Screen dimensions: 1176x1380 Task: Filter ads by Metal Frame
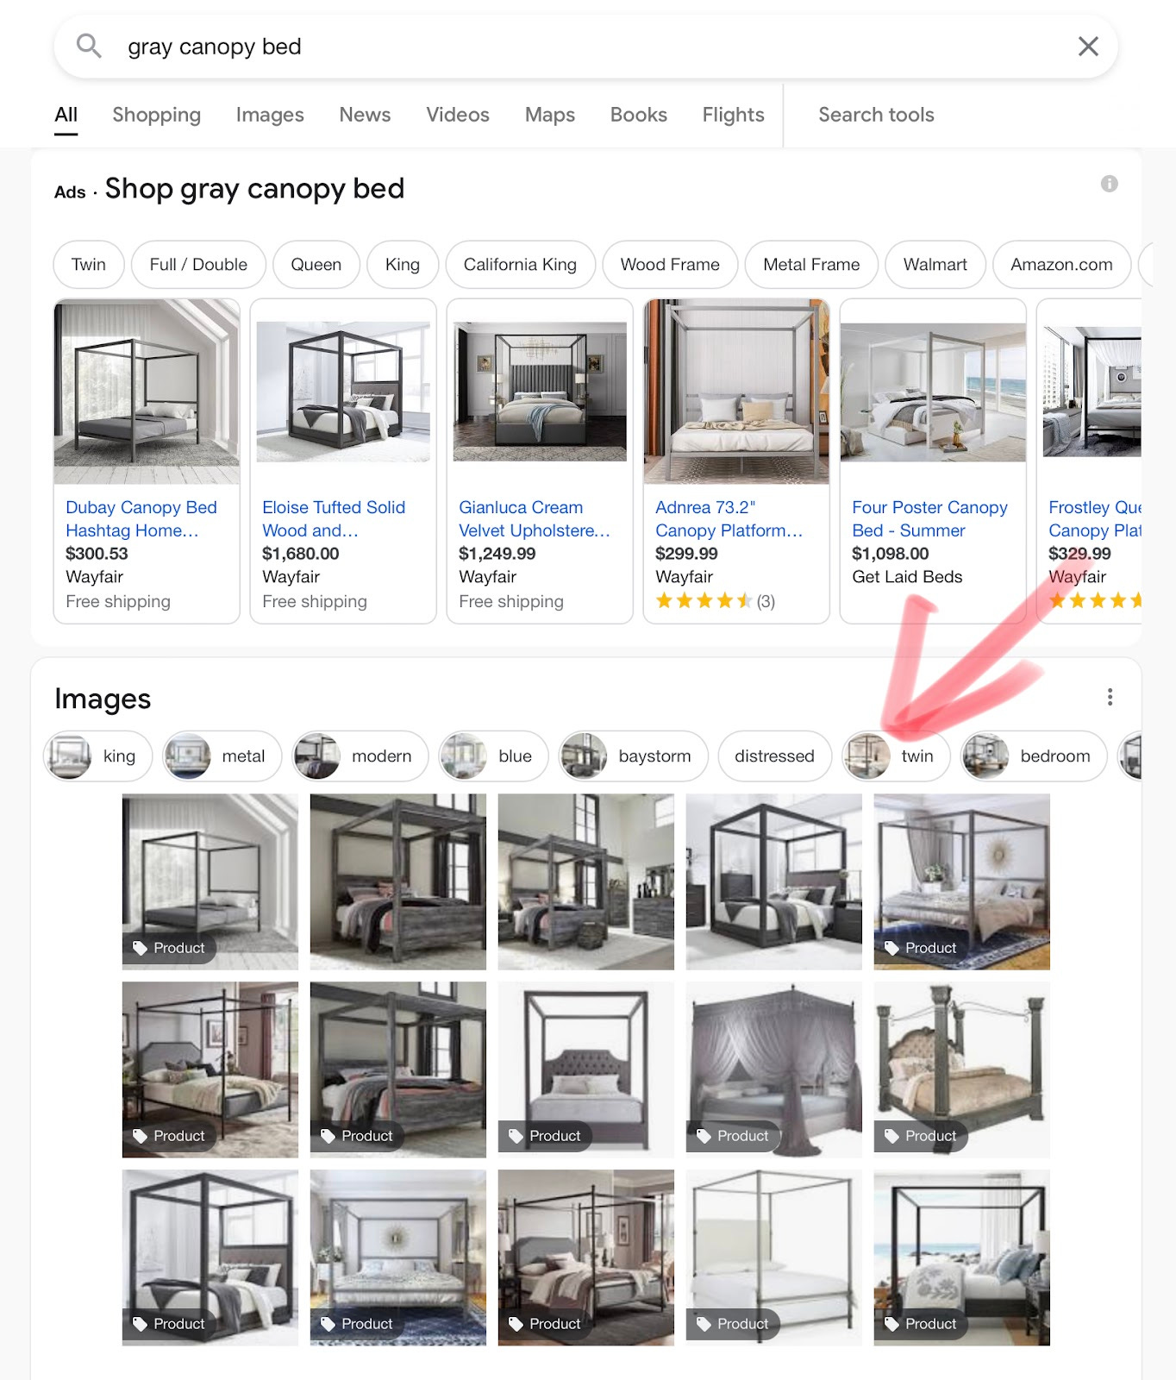(x=811, y=265)
